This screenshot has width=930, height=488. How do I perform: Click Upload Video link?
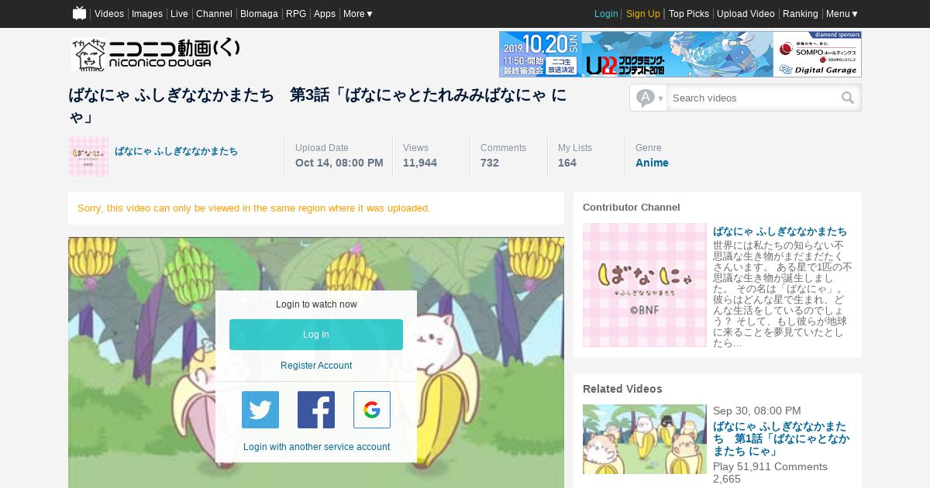click(746, 14)
